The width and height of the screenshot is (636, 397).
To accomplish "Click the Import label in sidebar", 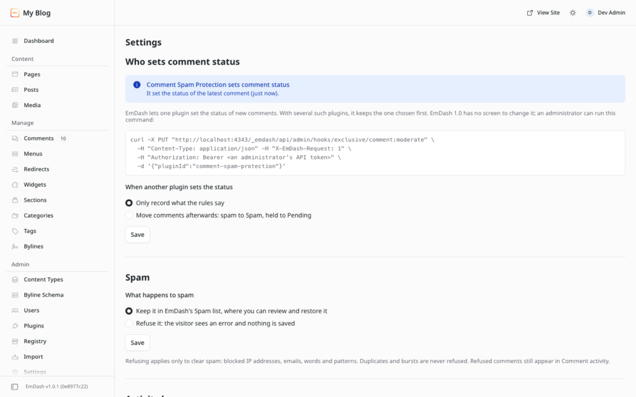I will click(x=34, y=357).
